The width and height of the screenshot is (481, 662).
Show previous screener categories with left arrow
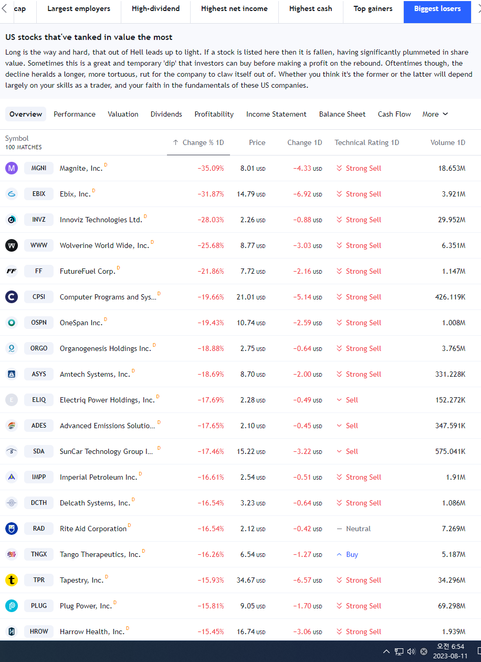point(5,9)
